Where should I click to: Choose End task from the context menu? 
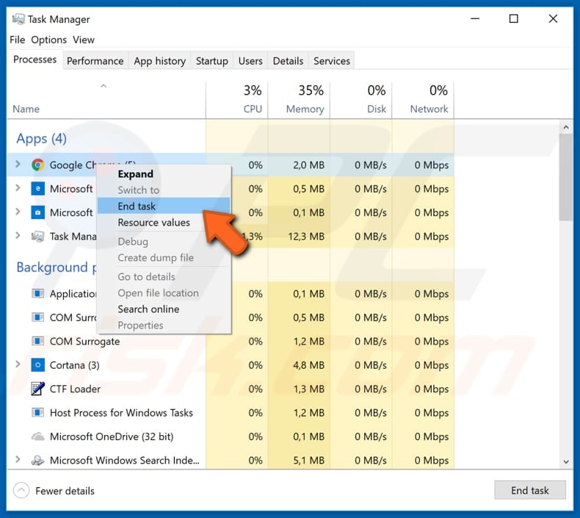pos(137,206)
